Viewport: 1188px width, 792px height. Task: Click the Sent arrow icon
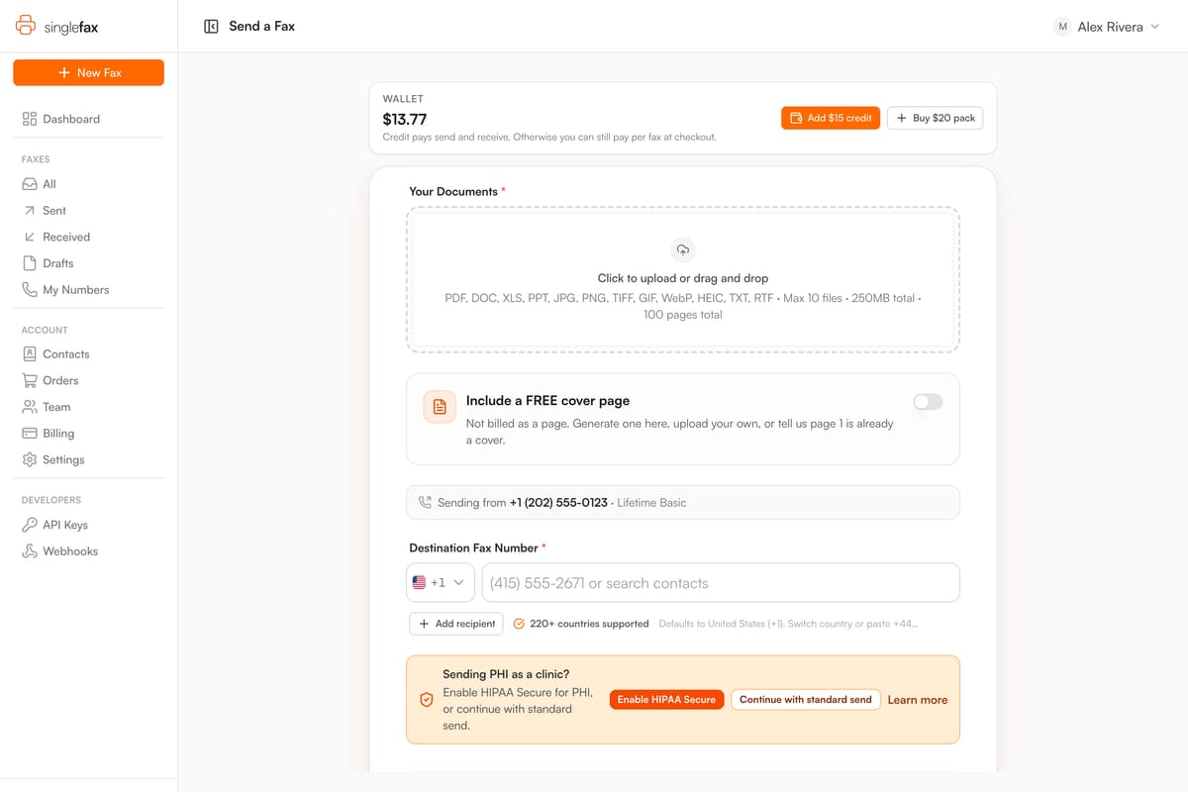pos(30,211)
